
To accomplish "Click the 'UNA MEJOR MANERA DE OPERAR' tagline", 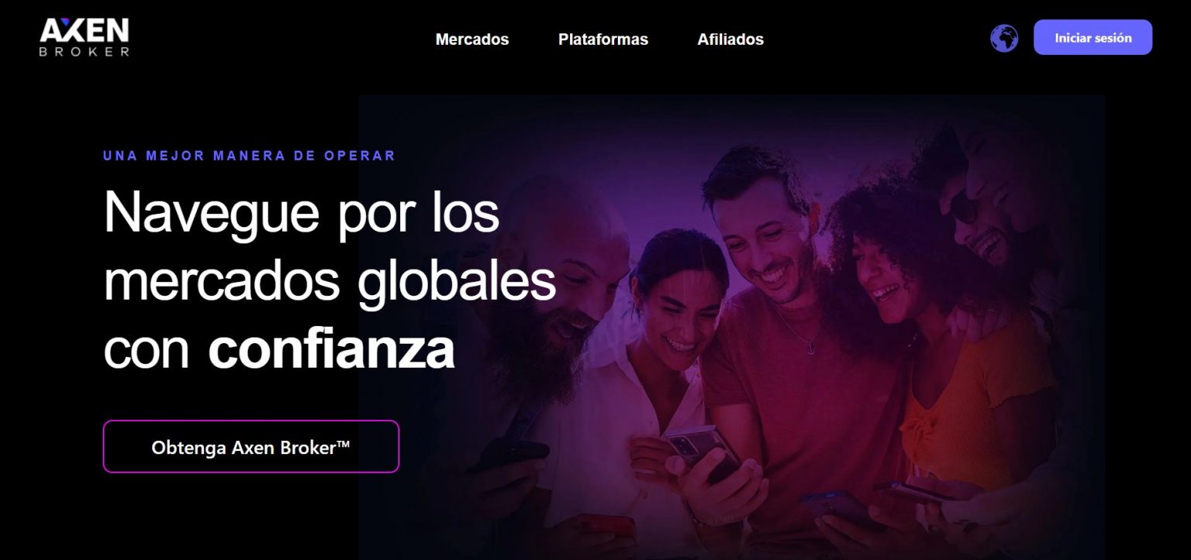I will [249, 156].
